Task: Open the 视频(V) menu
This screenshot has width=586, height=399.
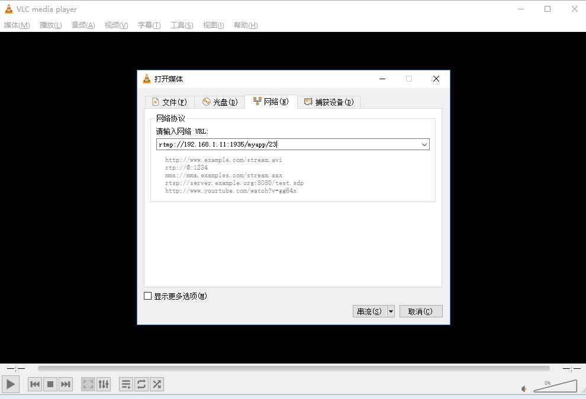Action: point(116,25)
